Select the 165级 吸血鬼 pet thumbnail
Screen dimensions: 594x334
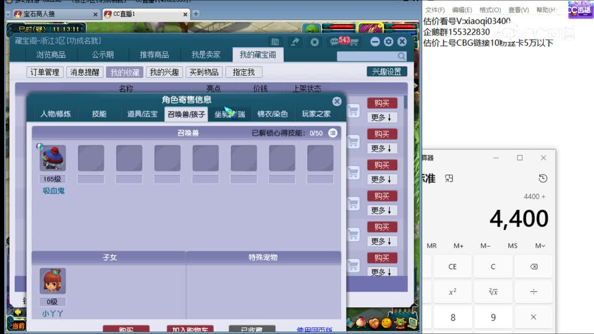(x=52, y=158)
